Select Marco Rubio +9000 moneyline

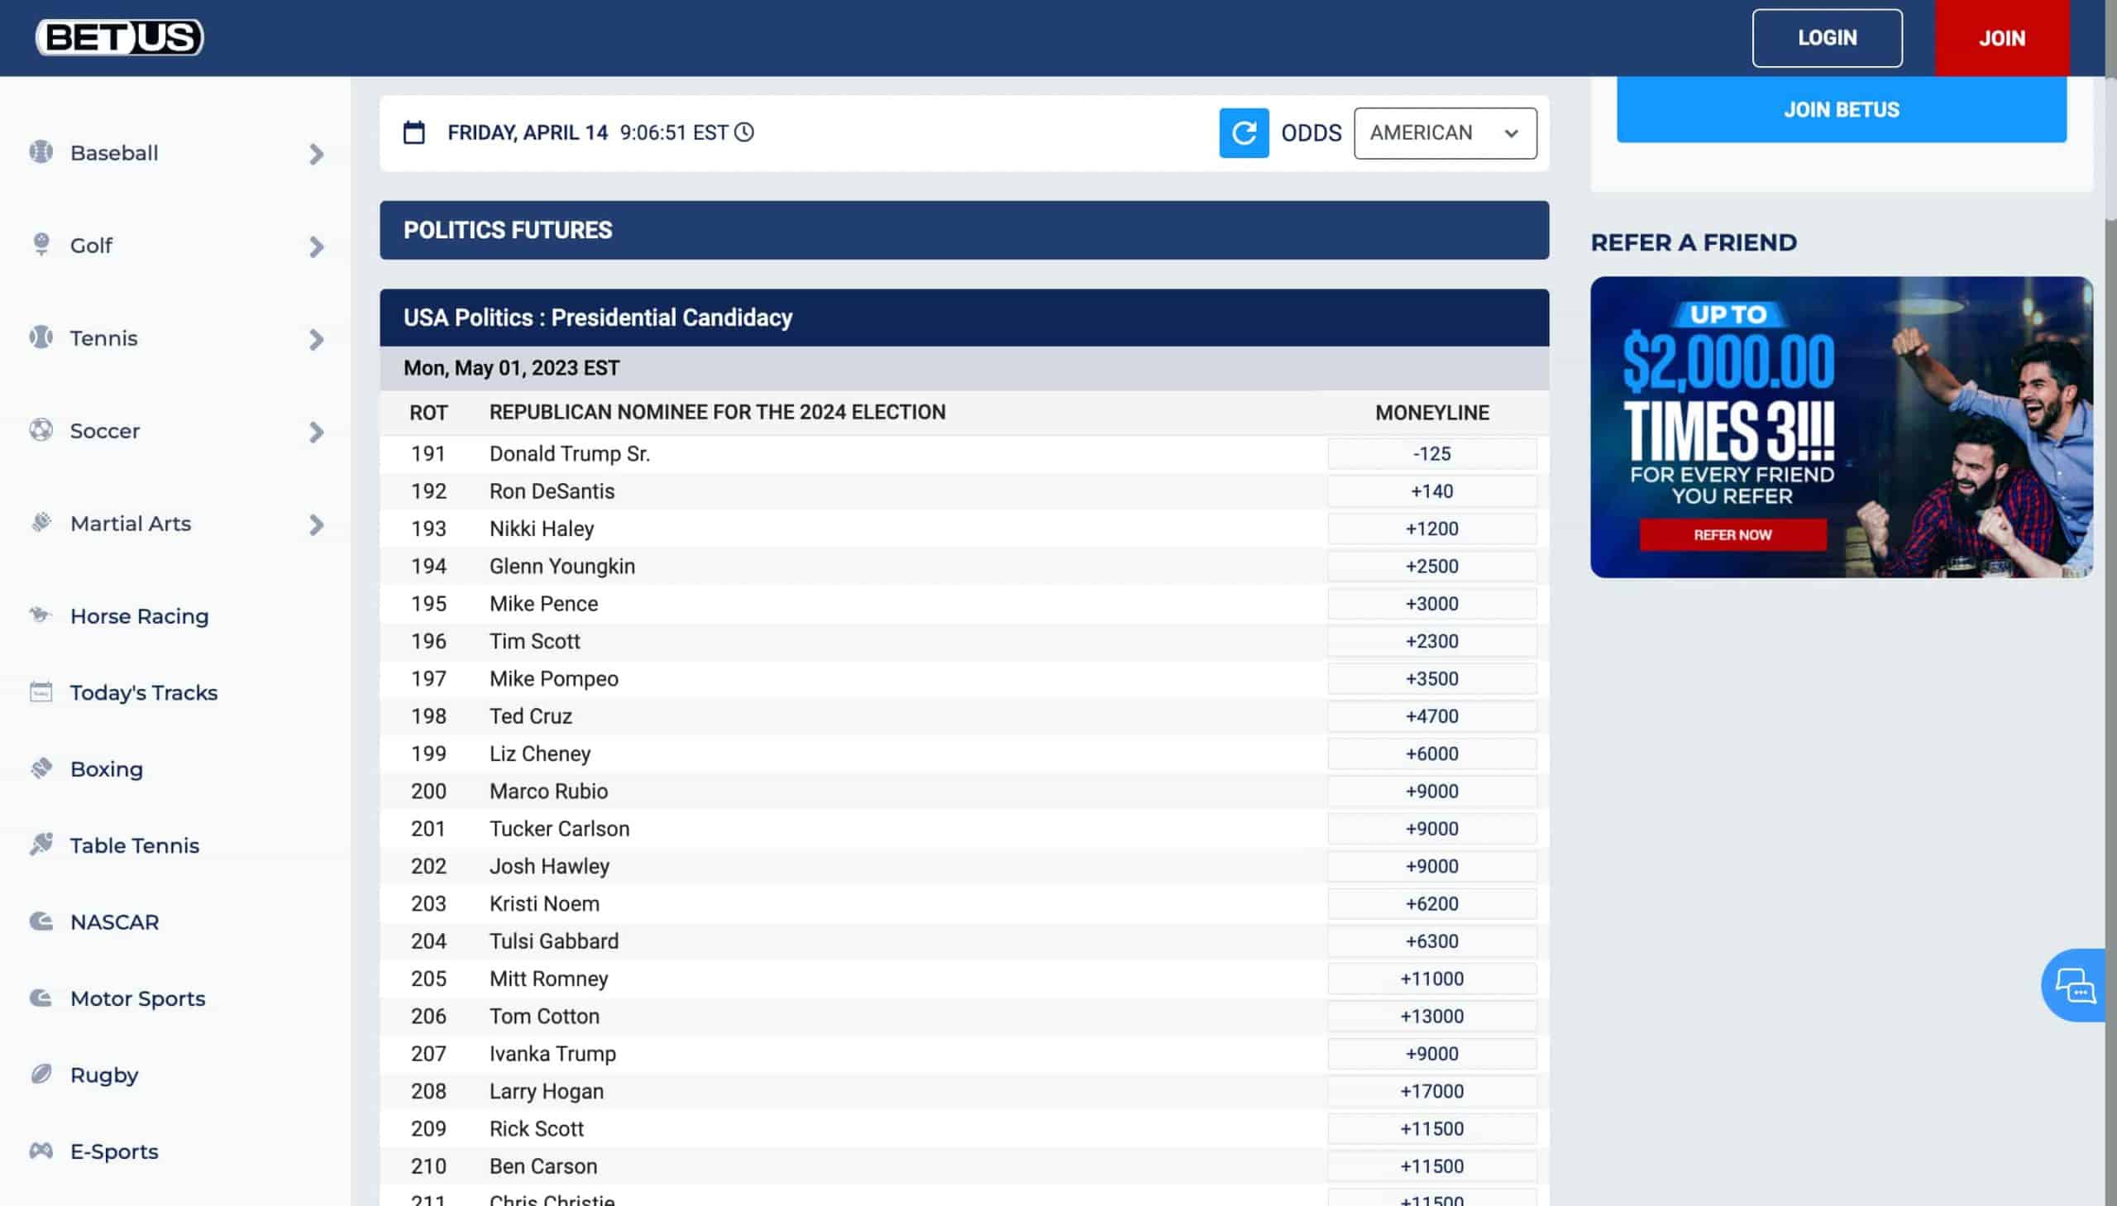coord(1432,791)
